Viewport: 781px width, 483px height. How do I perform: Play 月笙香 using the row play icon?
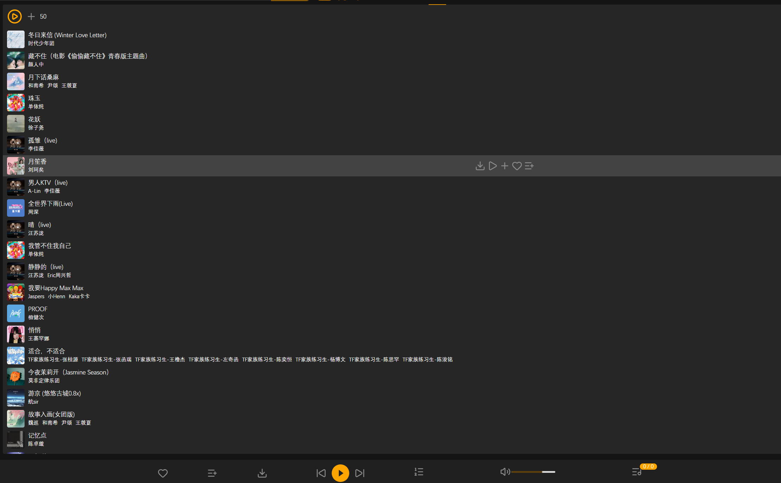point(492,166)
